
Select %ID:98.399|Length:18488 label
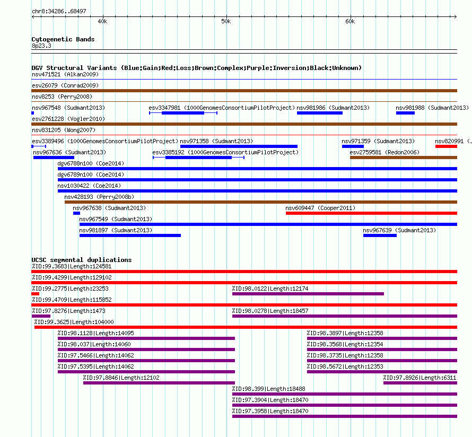268,389
